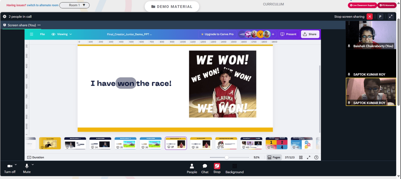
Task: Expand microphone options chevron
Action: 33,165
